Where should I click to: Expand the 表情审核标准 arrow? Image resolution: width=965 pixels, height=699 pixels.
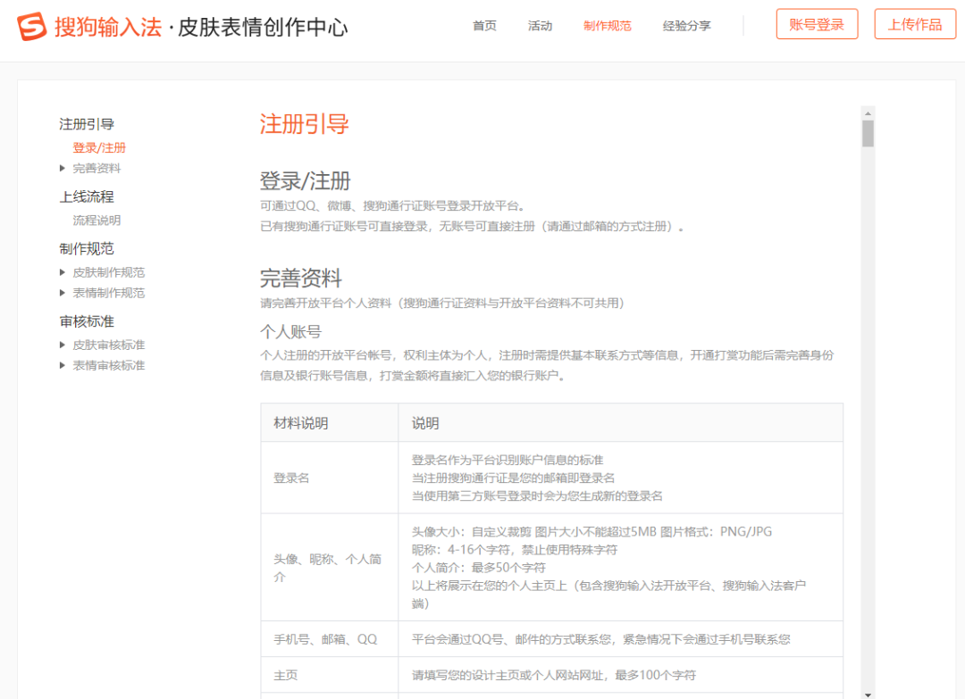[x=63, y=365]
